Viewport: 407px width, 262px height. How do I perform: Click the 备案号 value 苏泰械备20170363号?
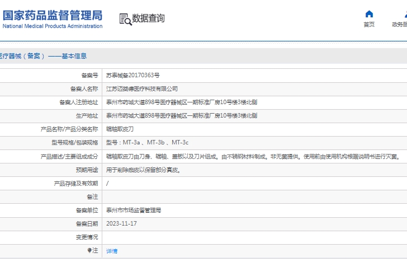pyautogui.click(x=133, y=76)
